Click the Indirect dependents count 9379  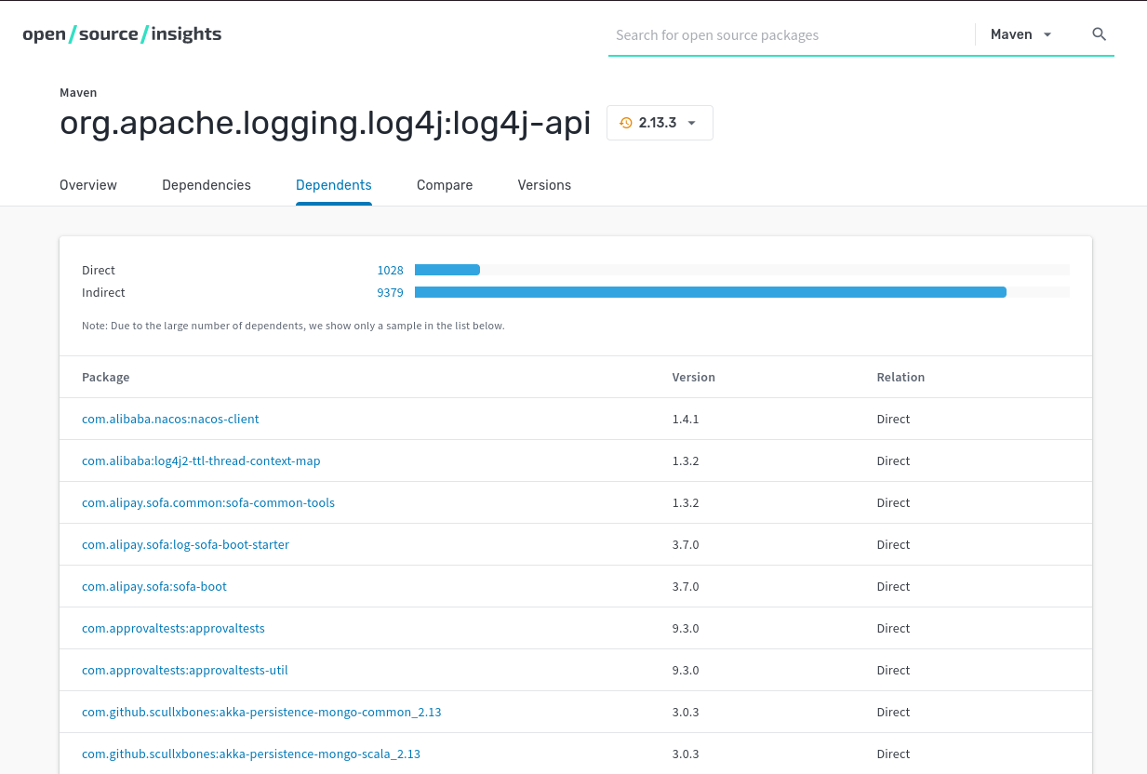(391, 292)
